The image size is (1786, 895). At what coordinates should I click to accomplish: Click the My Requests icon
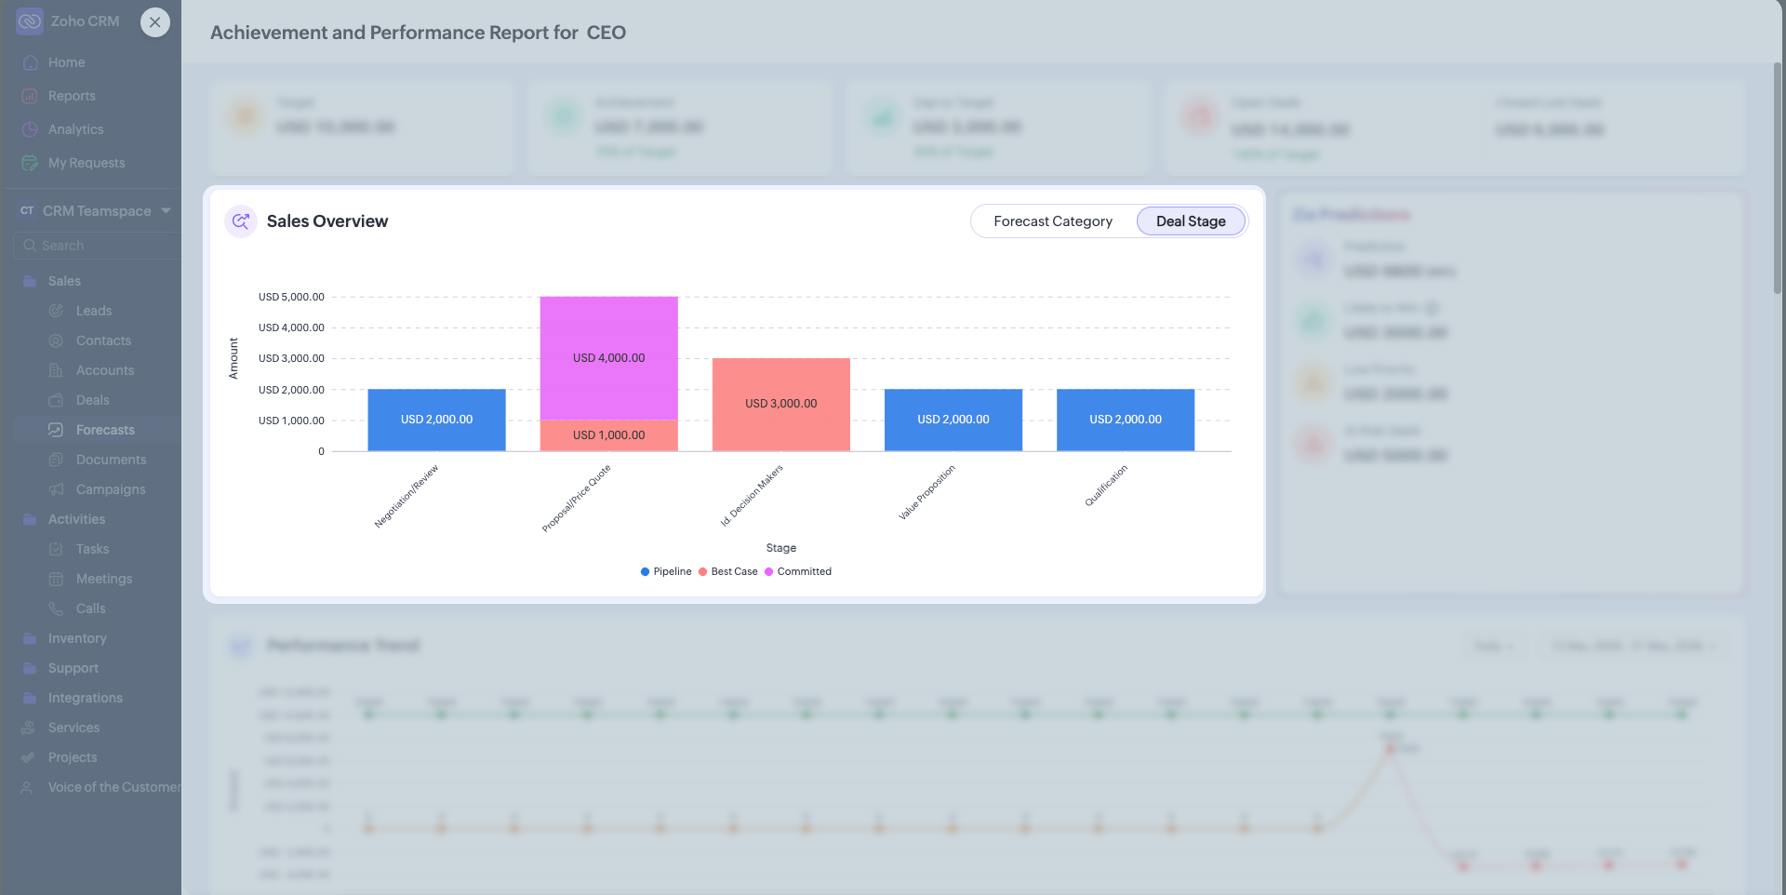30,163
